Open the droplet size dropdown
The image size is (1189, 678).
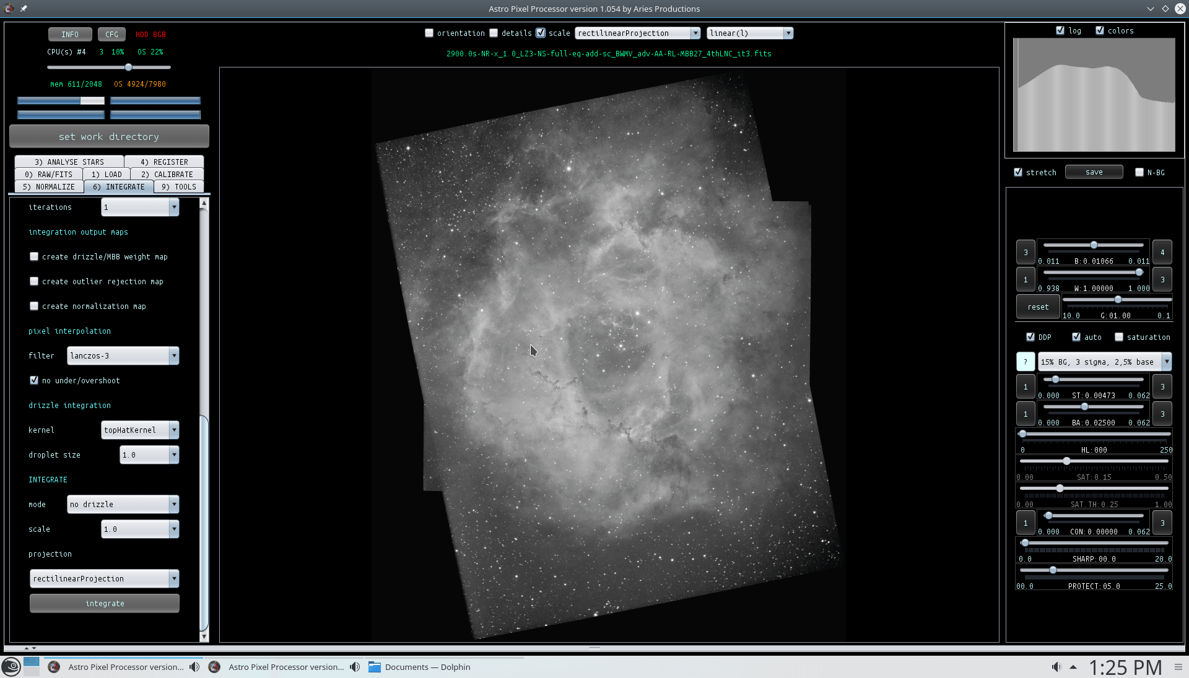149,454
